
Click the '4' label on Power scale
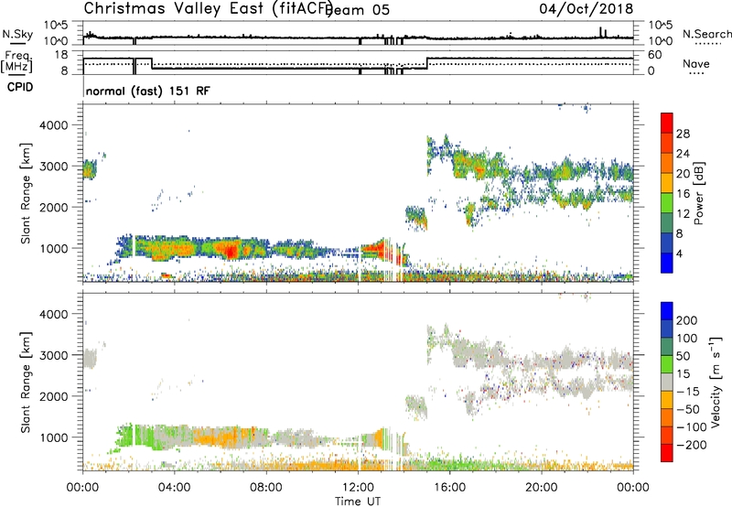coord(680,254)
